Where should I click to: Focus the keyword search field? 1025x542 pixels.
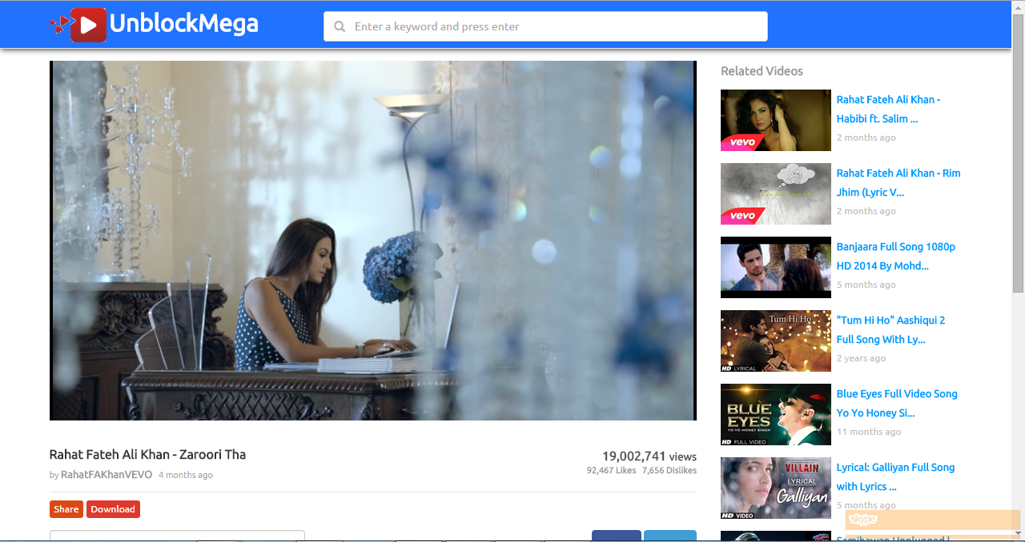545,26
